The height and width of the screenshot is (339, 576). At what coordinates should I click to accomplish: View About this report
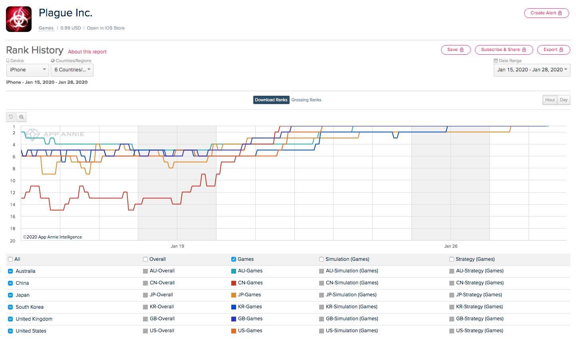(87, 52)
